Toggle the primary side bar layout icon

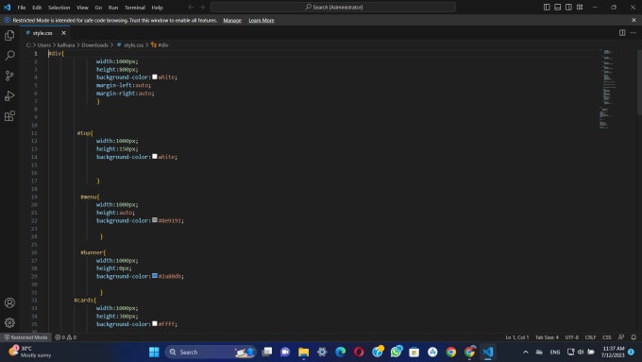coord(547,7)
